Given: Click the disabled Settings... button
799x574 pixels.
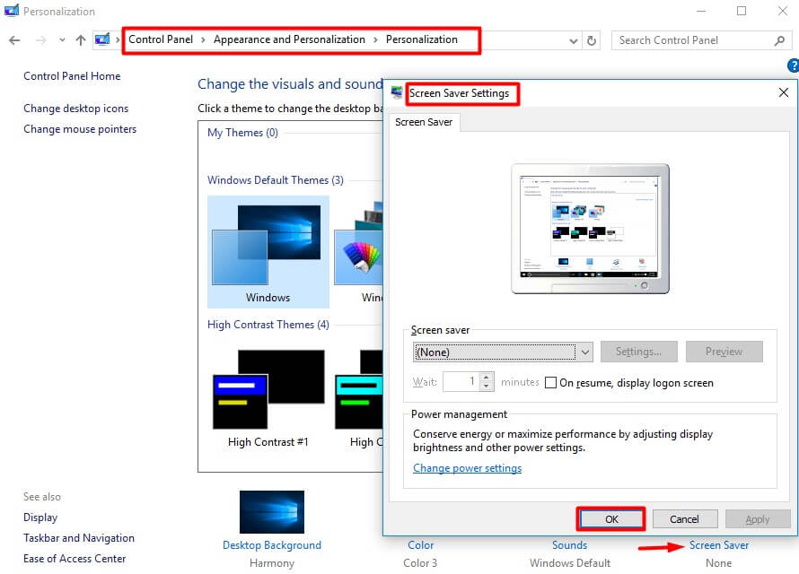Looking at the screenshot, I should [639, 352].
